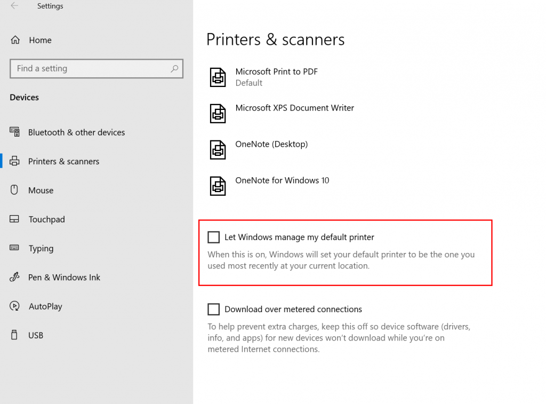Click the AutoPlay sidebar icon

pos(14,306)
